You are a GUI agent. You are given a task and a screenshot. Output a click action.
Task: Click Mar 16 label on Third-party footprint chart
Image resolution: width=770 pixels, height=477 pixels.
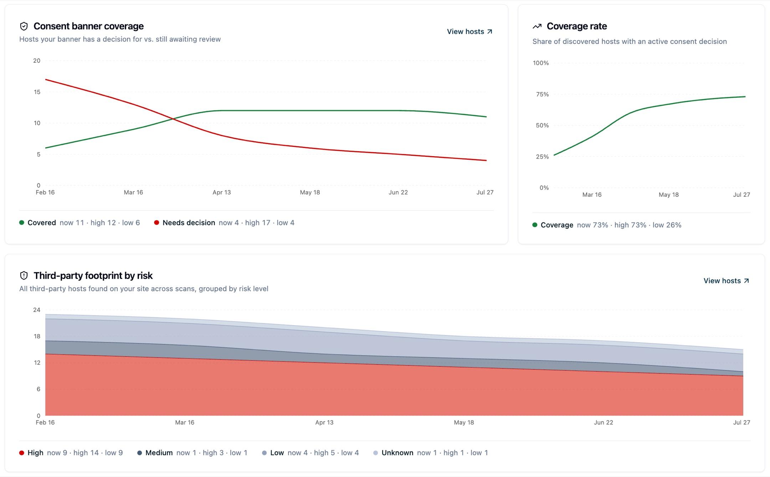[x=185, y=422]
